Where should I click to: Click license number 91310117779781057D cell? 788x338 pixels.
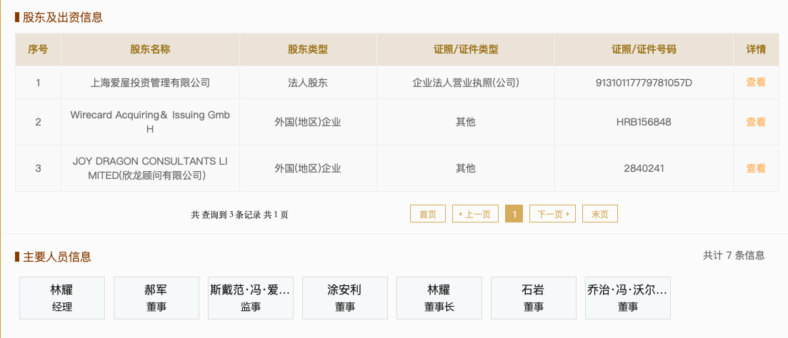click(644, 83)
